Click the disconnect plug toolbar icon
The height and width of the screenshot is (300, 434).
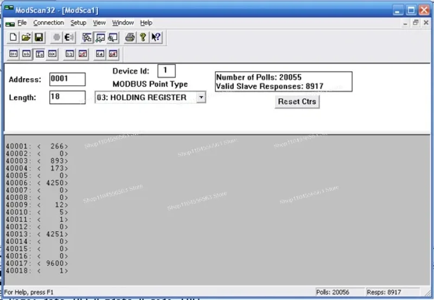pos(69,37)
